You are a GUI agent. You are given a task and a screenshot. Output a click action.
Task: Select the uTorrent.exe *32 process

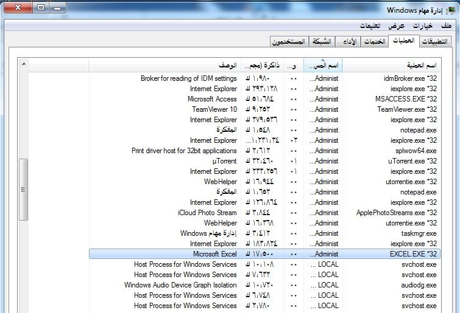click(x=412, y=161)
